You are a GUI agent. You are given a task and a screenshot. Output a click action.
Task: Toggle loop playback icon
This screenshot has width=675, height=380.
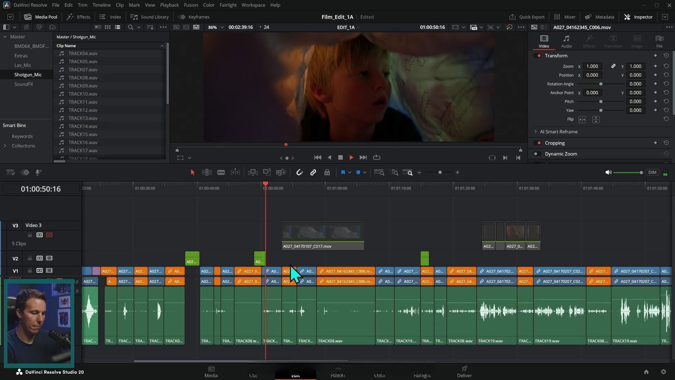click(x=377, y=158)
